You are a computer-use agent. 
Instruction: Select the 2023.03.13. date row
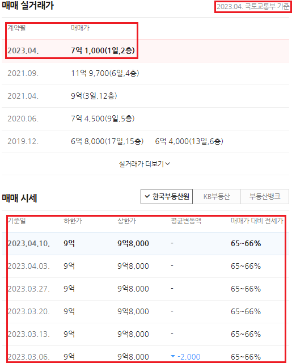tap(145, 334)
